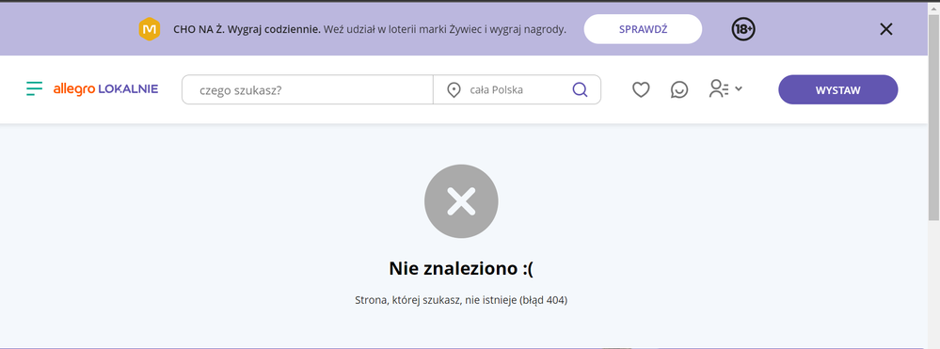The height and width of the screenshot is (349, 940).
Task: Click the vertical page scrollbar thumb
Action: (x=934, y=117)
